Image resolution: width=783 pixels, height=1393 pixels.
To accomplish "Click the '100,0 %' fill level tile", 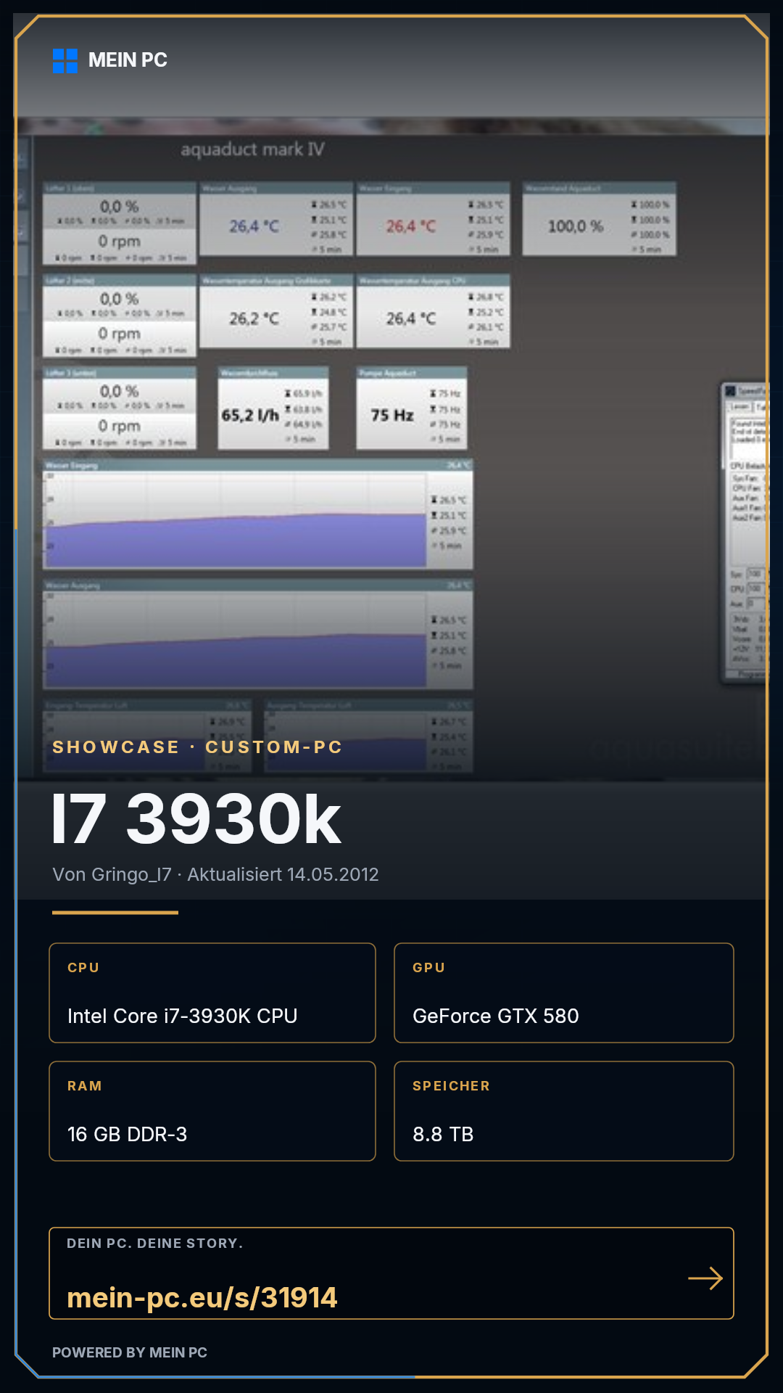I will (x=600, y=219).
